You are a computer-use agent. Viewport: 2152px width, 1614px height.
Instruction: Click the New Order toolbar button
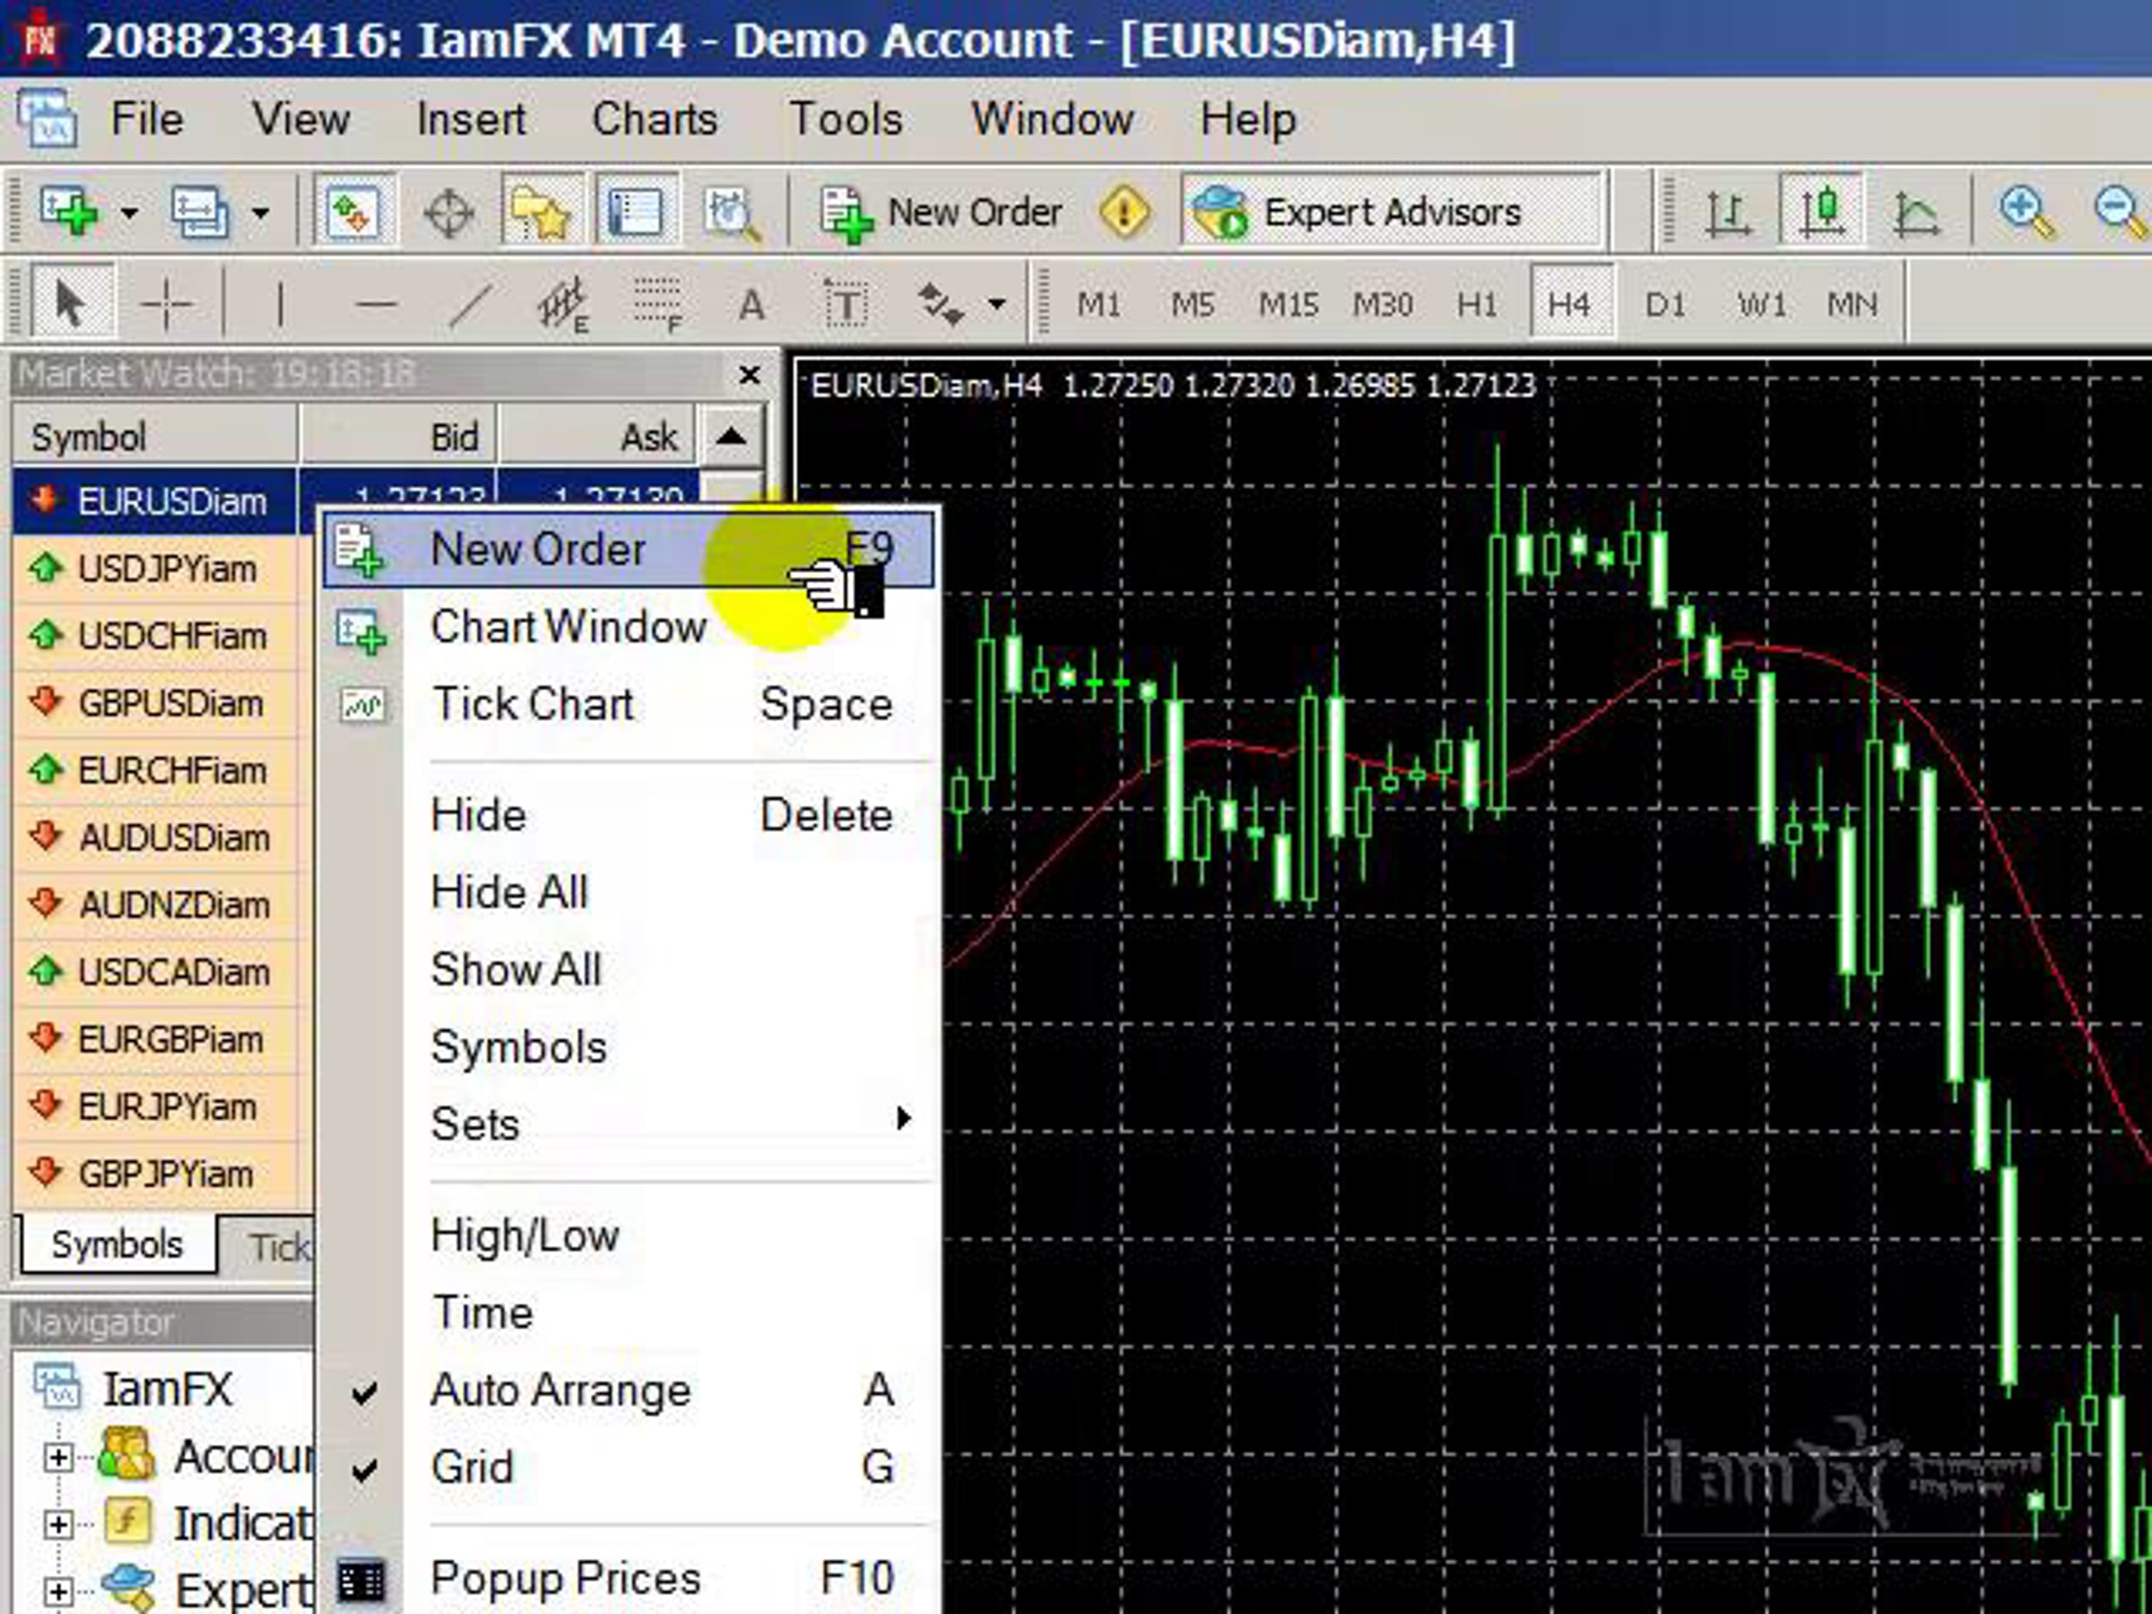point(941,211)
